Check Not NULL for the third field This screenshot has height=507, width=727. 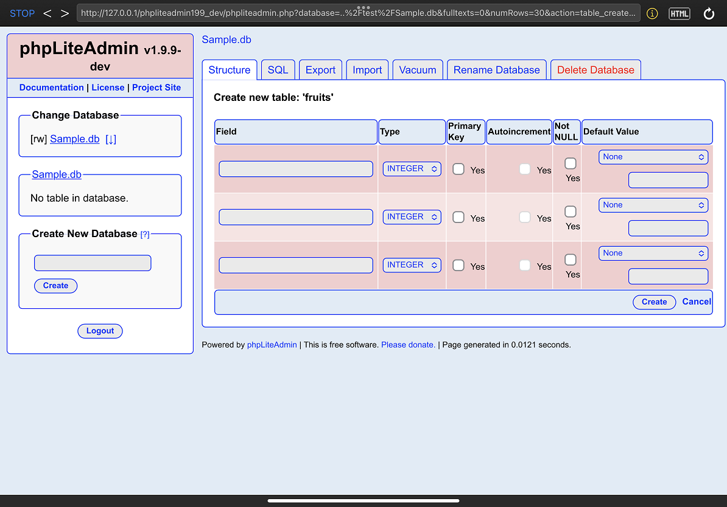click(571, 260)
